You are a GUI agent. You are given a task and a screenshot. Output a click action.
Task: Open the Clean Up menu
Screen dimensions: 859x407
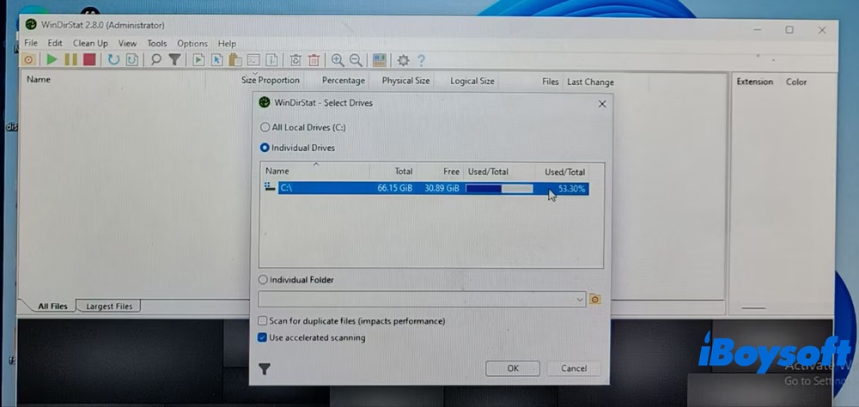(x=90, y=43)
